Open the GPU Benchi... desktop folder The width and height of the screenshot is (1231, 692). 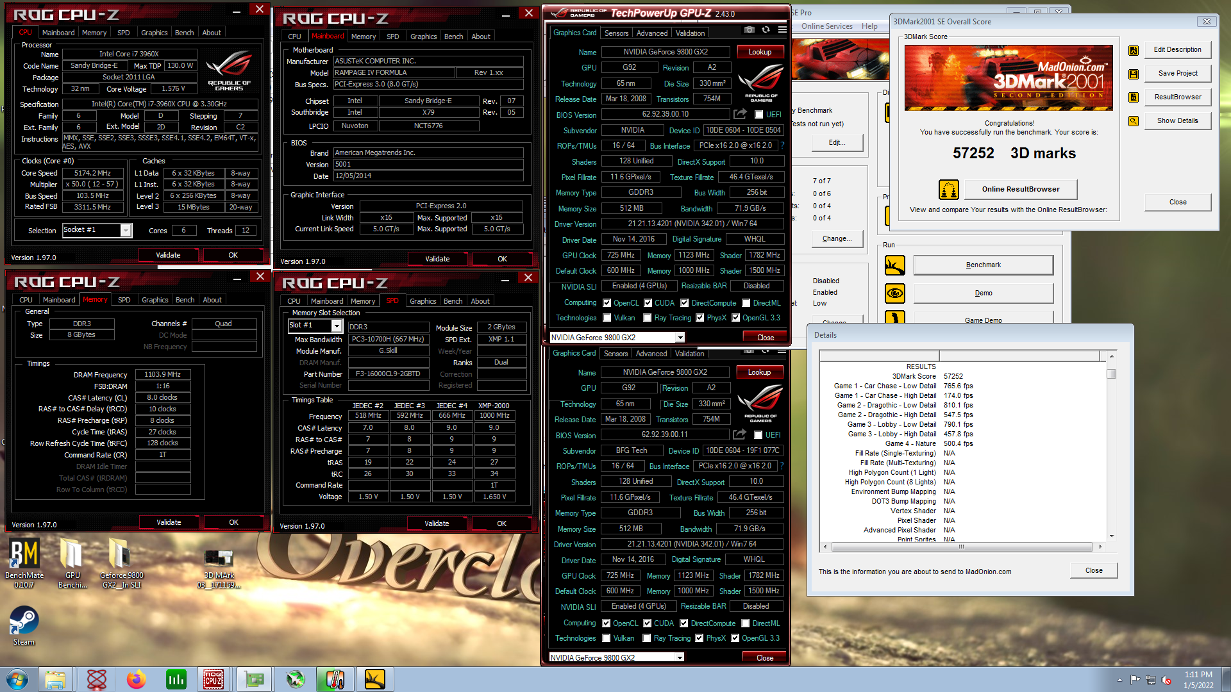[72, 563]
